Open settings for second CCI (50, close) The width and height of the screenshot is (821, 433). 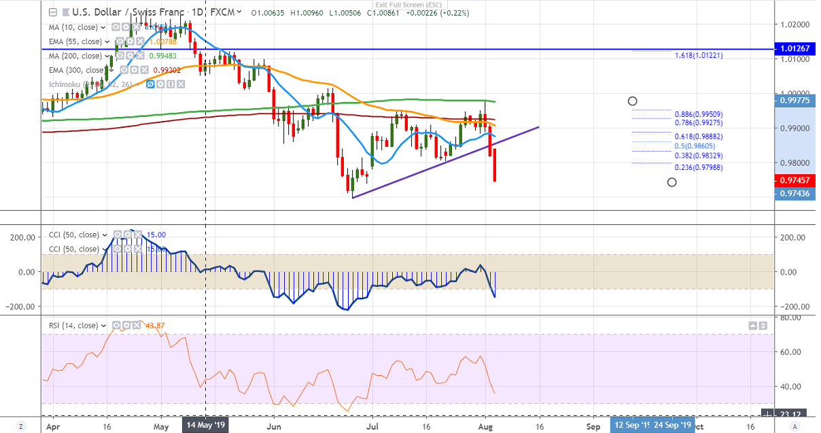click(x=128, y=249)
